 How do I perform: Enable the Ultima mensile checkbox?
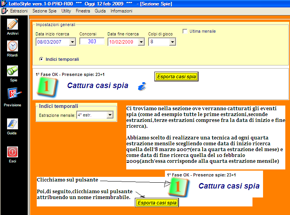click(x=185, y=31)
